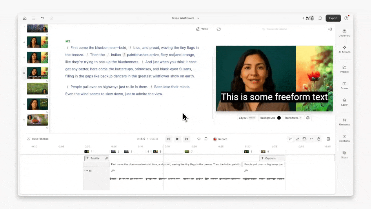Screen dimensions: 371x209
Task: Open the black Background color swatch
Action: [279, 118]
